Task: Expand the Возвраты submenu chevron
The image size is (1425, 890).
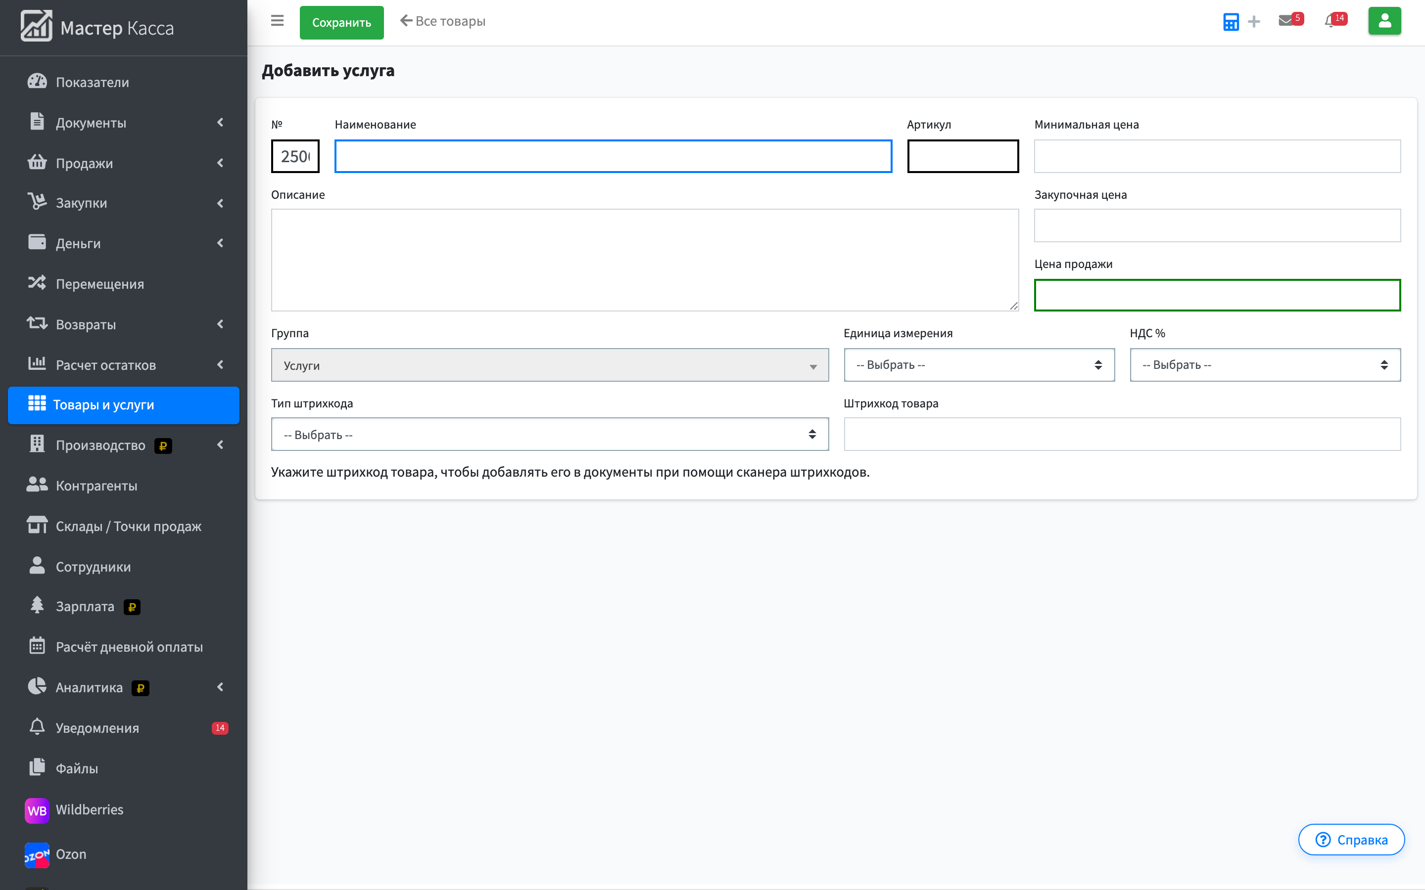Action: [x=220, y=324]
